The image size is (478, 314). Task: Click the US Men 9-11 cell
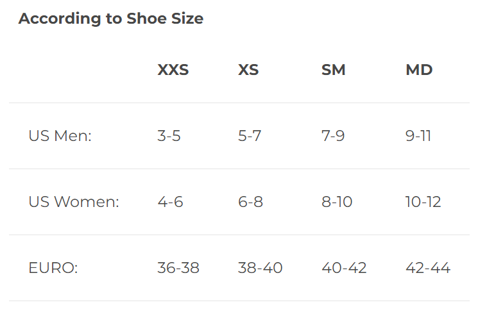pos(418,136)
